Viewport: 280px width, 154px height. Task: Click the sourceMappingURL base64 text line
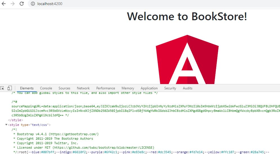(x=146, y=106)
